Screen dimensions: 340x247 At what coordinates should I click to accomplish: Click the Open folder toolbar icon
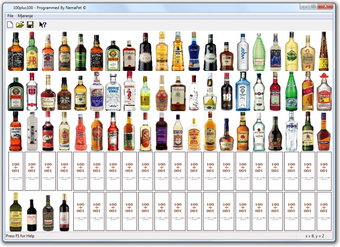click(x=20, y=24)
